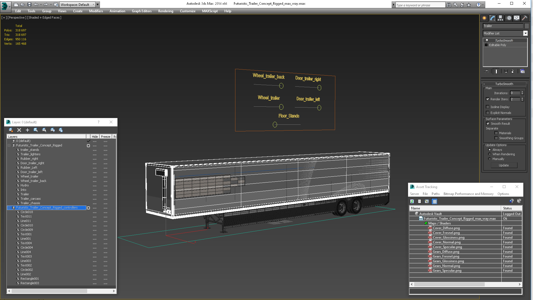Click the Trailer object color swatch
Viewport: 533px width, 300px height.
pos(526,26)
